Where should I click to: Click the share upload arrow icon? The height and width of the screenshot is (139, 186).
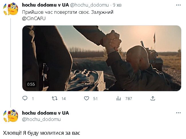[153, 98]
